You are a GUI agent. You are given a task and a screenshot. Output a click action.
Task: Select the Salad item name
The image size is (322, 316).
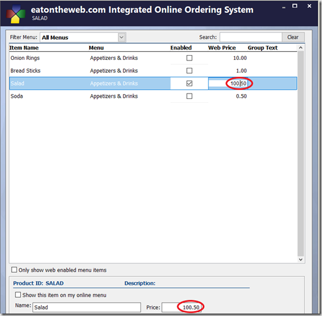[x=18, y=83]
